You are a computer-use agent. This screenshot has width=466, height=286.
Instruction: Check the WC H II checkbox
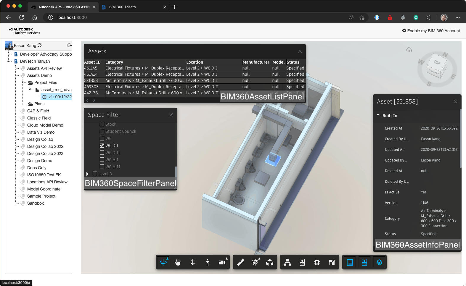coord(102,167)
